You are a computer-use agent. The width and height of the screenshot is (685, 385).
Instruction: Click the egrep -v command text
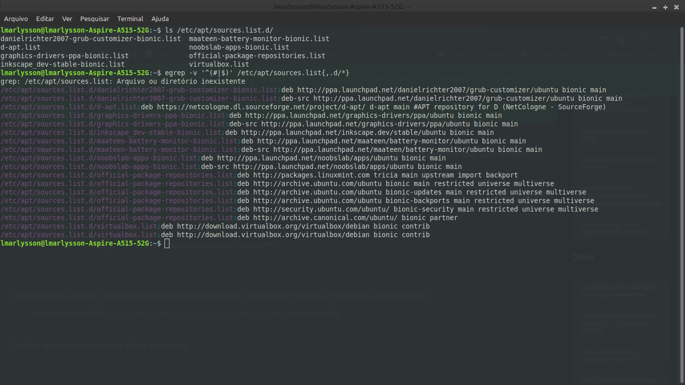pos(257,73)
